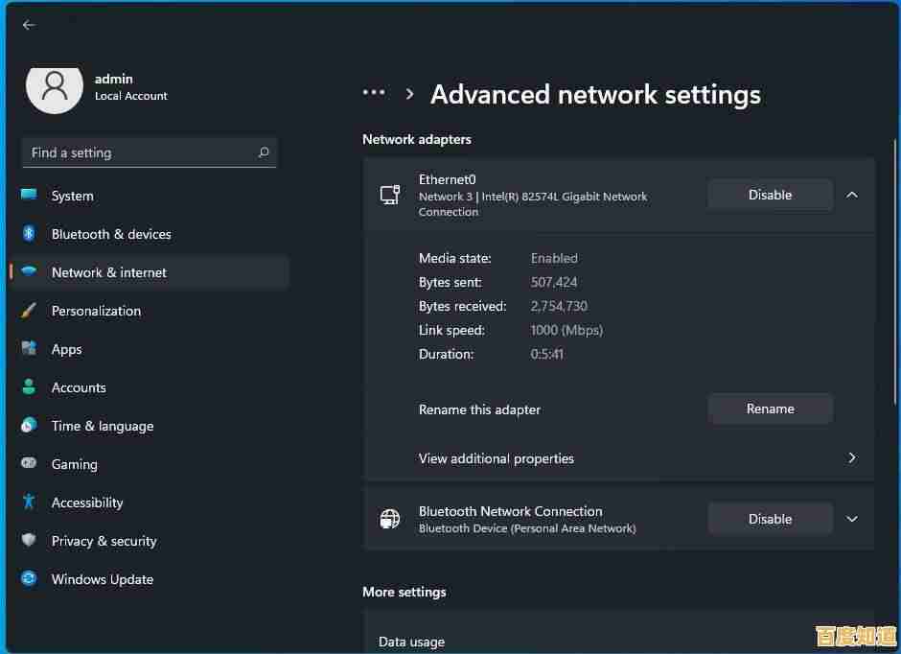Click the Bluetooth Network Connection icon
Image resolution: width=901 pixels, height=654 pixels.
(x=389, y=518)
